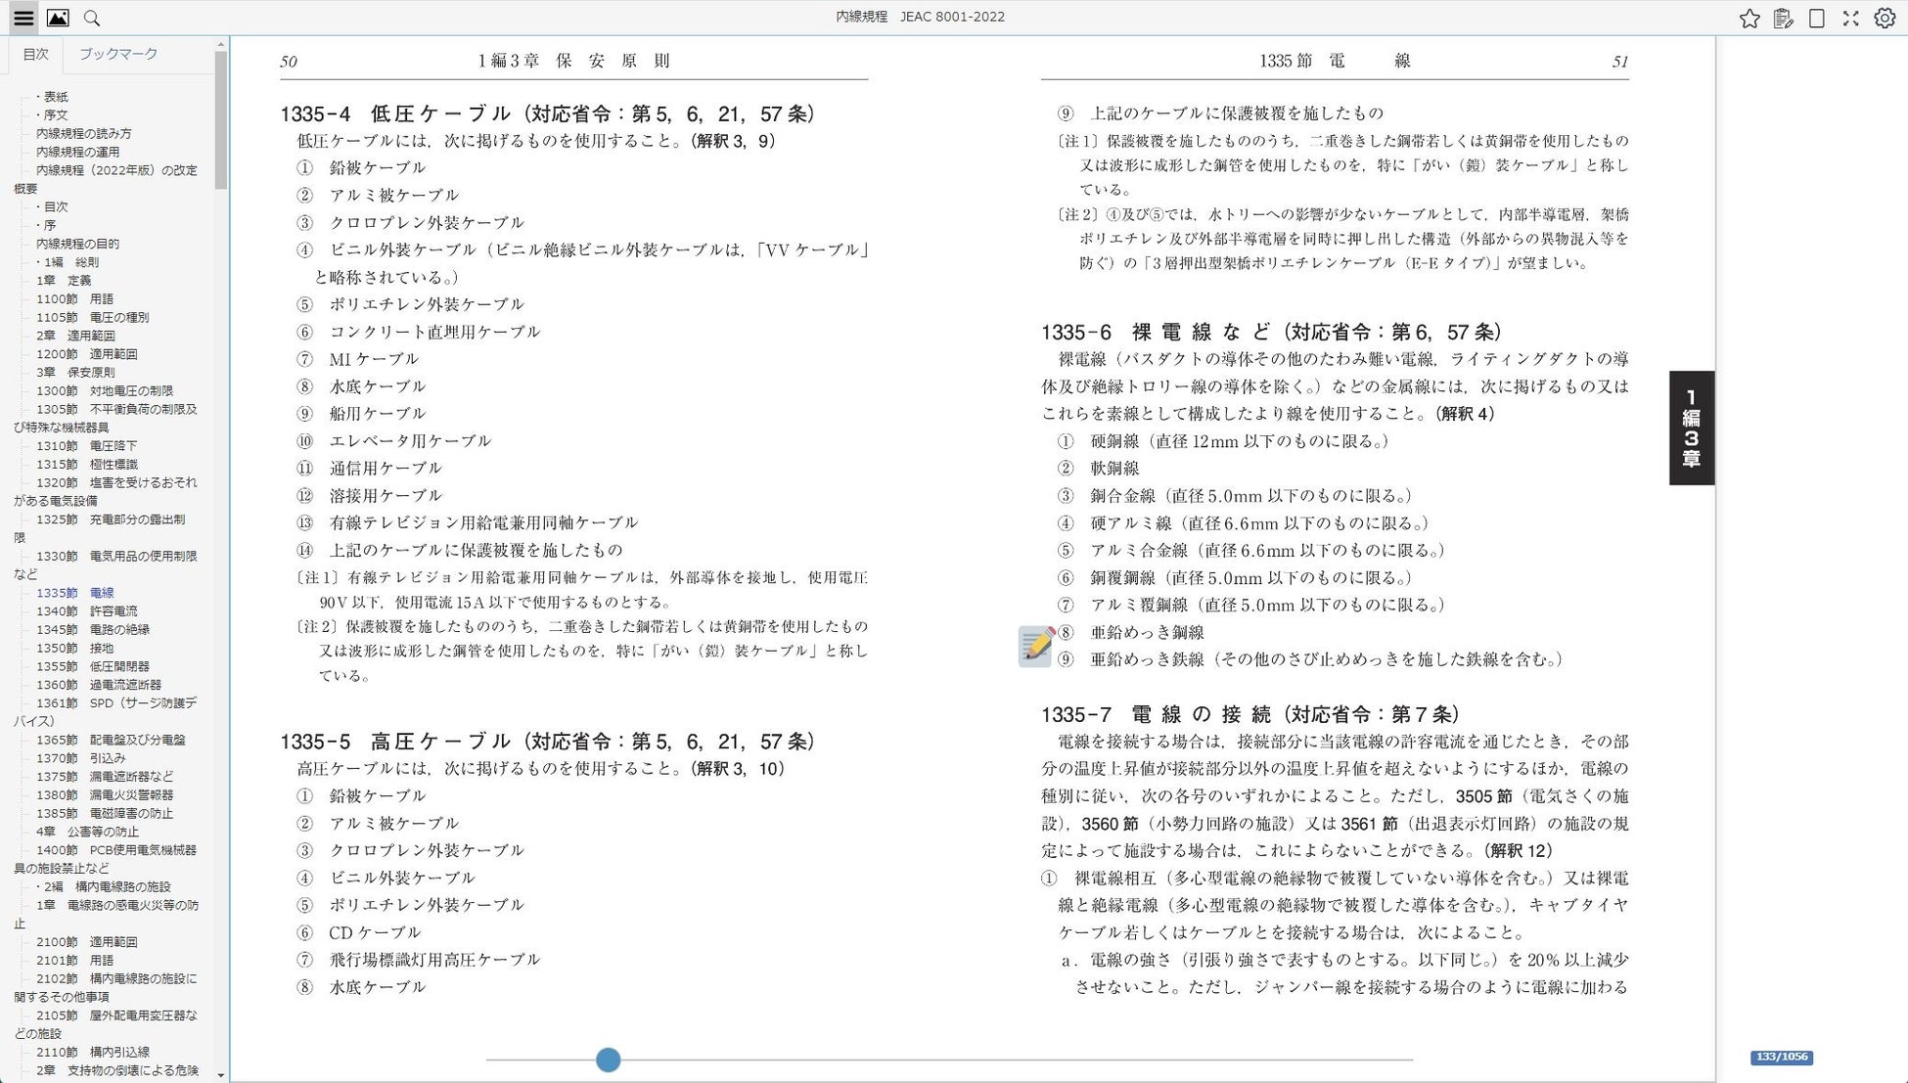1908x1083 pixels.
Task: Click the 1編3章 chapter side tab
Action: 1691,428
